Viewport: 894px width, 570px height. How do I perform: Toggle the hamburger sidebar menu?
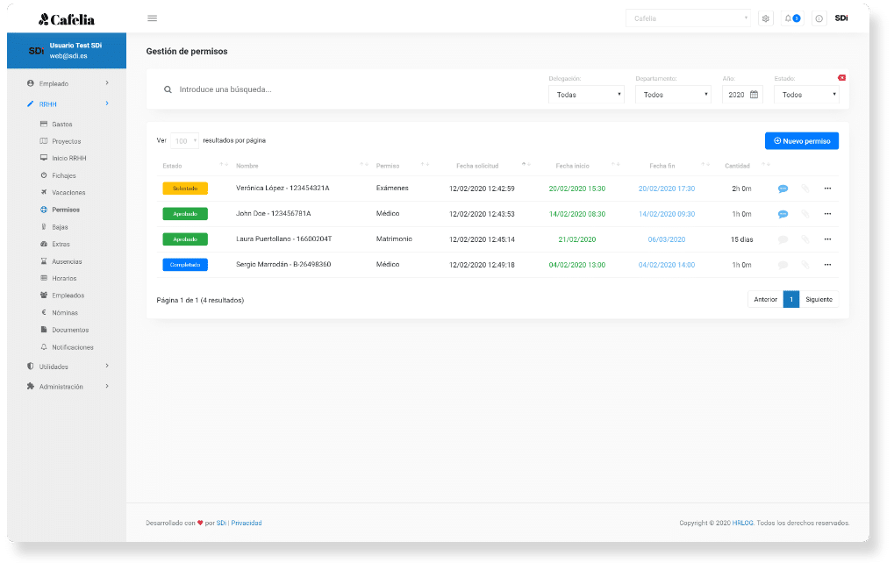click(x=153, y=18)
